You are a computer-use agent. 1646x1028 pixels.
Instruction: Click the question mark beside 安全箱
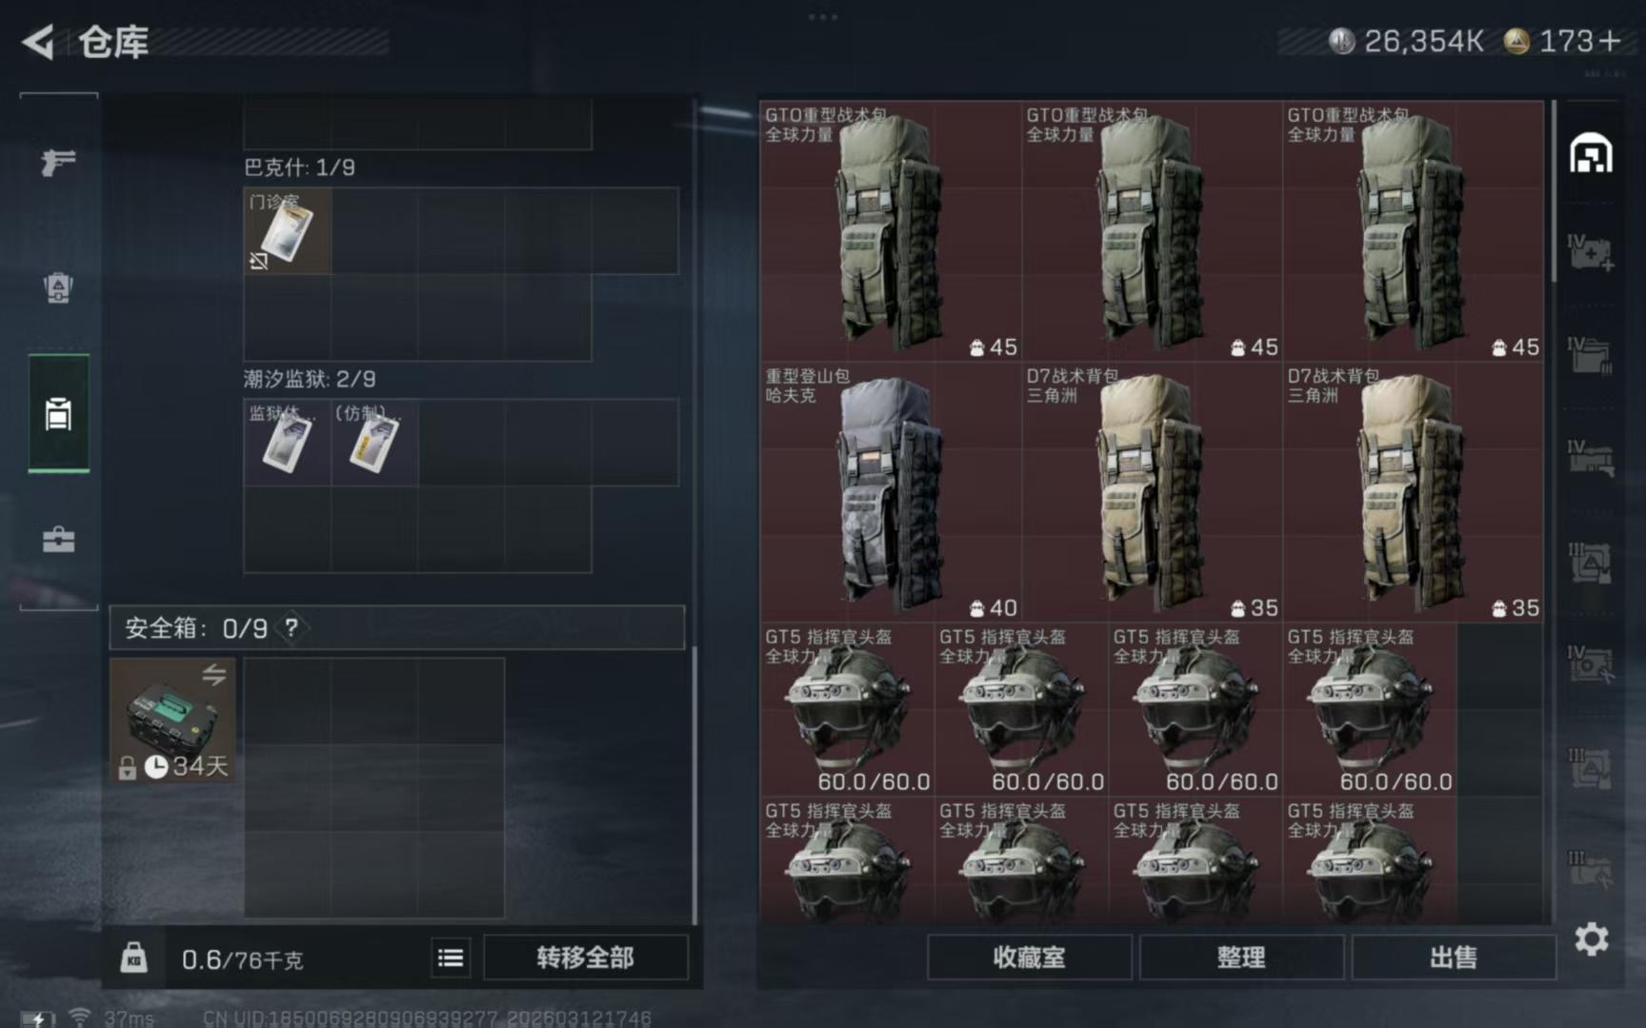tap(291, 628)
